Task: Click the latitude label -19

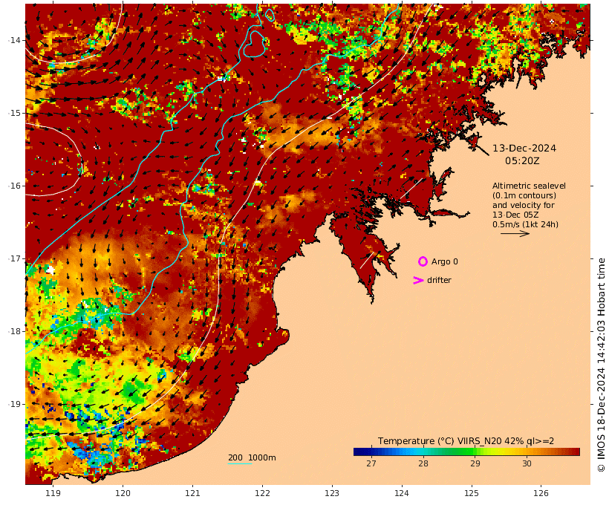Action: tap(15, 404)
